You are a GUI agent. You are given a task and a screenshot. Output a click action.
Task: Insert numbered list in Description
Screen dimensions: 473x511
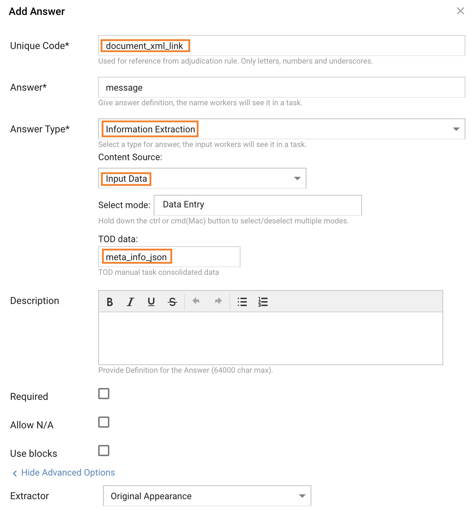[x=263, y=302]
